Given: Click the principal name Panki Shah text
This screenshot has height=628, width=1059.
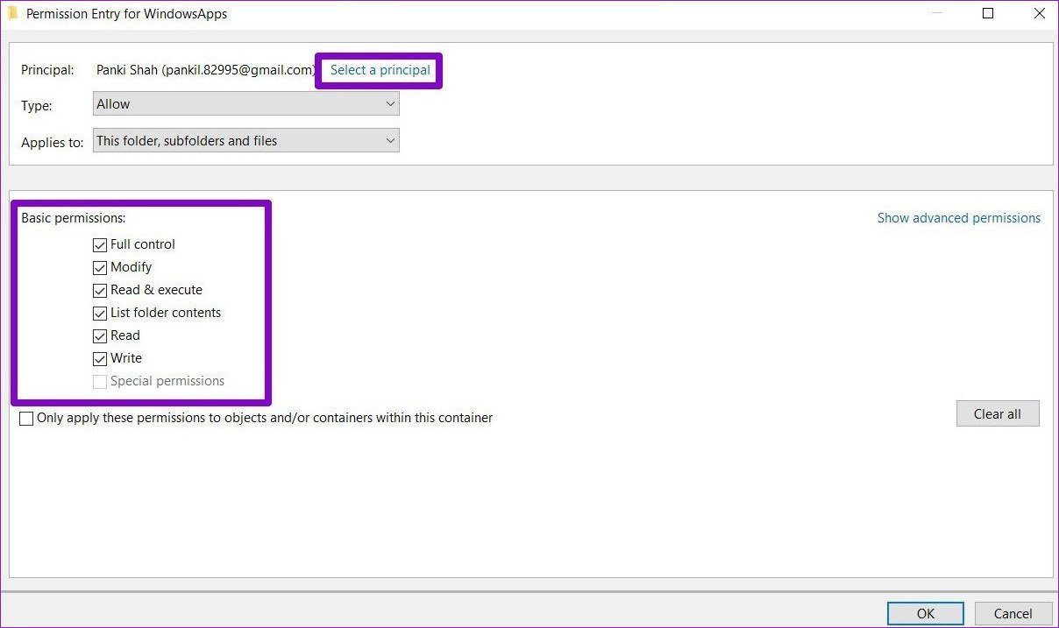Looking at the screenshot, I should coord(205,70).
